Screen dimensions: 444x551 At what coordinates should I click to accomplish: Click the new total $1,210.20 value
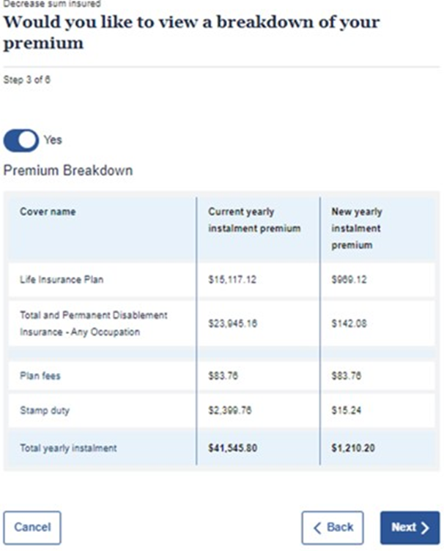coord(353,448)
